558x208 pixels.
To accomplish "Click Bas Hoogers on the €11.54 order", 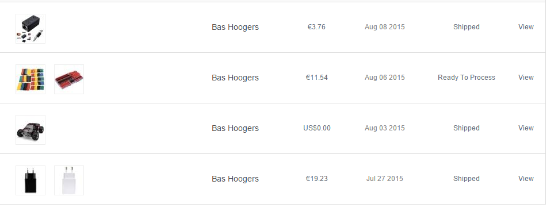I will [x=235, y=78].
